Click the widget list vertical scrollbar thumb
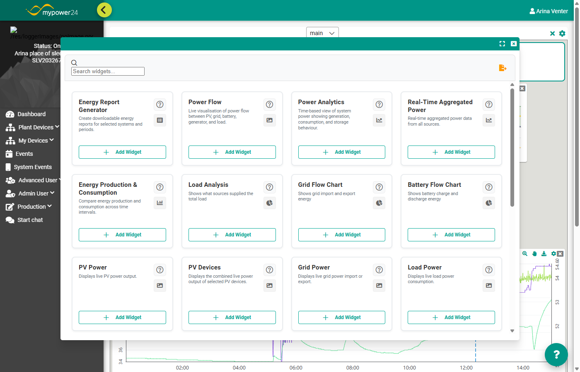The height and width of the screenshot is (372, 580). 512,147
